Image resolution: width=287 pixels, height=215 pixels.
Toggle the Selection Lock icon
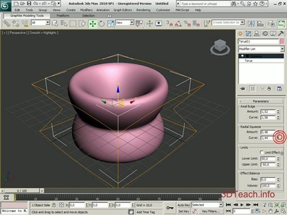54,205
